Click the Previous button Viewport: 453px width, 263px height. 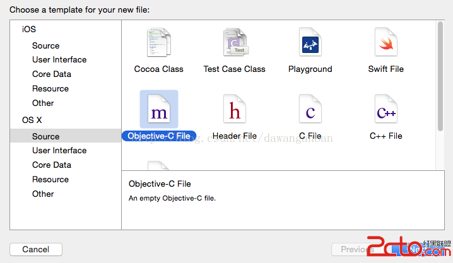(x=357, y=249)
